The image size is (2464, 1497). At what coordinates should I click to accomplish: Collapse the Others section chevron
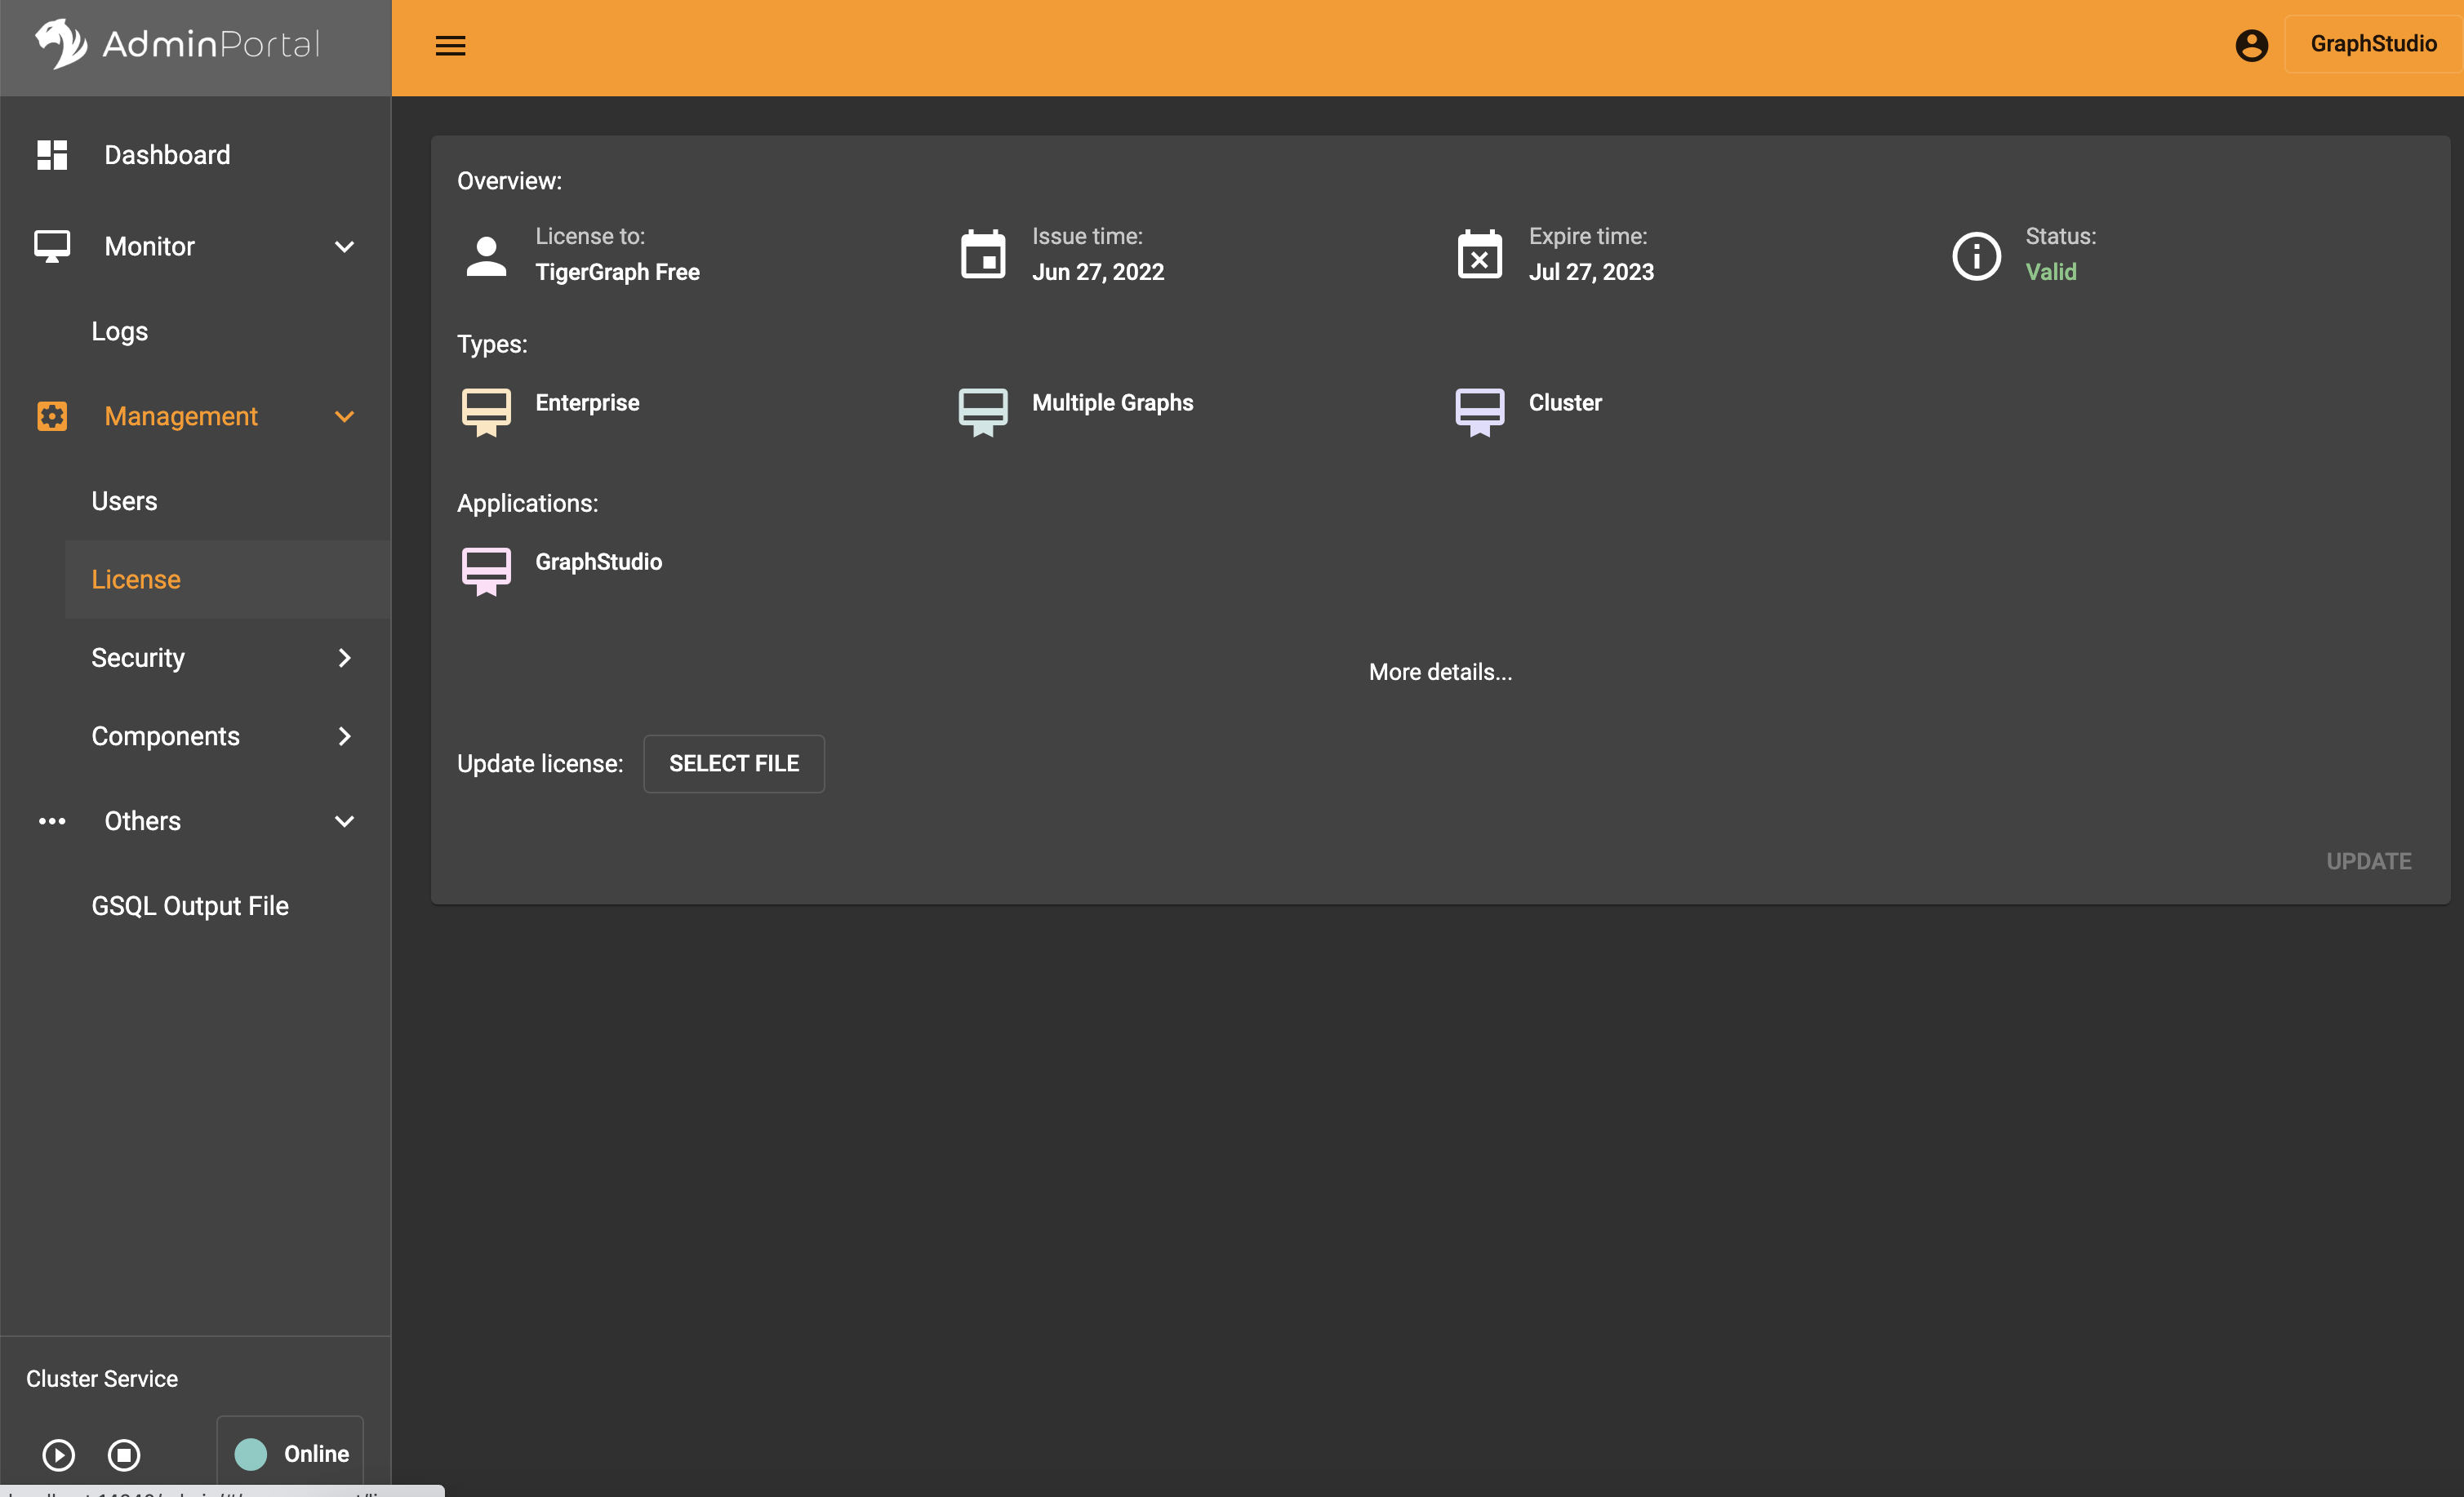coord(344,822)
